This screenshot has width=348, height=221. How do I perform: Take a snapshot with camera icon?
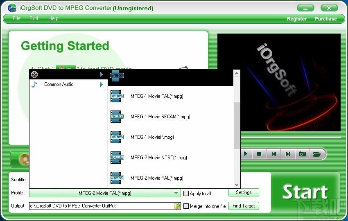302,154
